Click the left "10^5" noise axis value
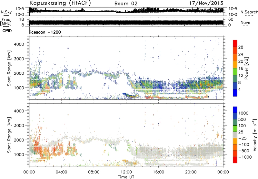Viewport: 258px width, 179px height. 20,9
